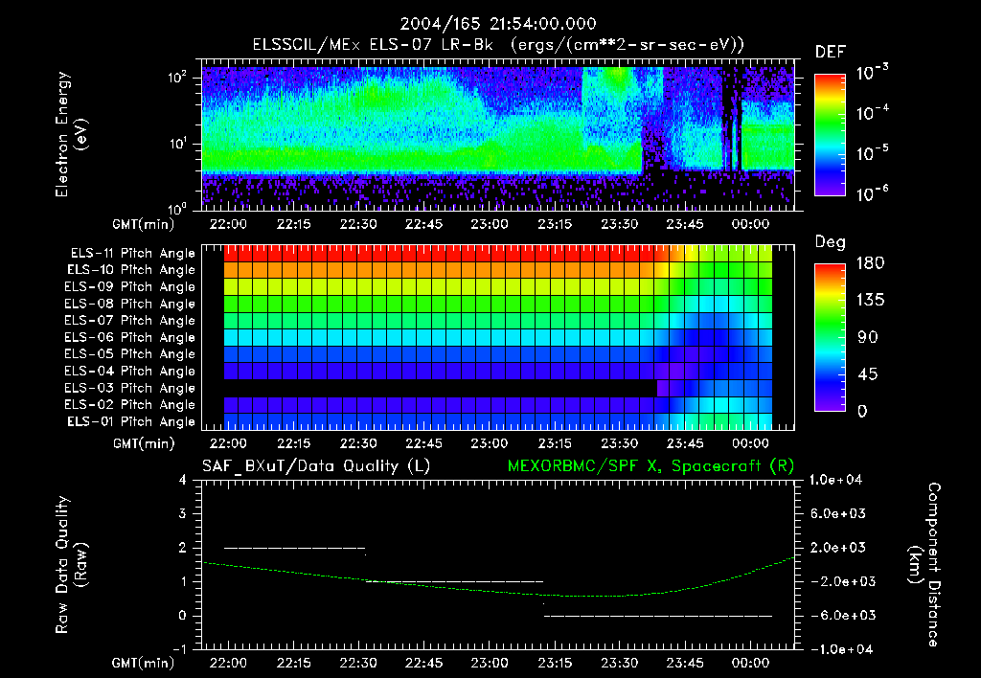Click ELS-09 Pitch Angle row label
The height and width of the screenshot is (678, 981).
click(130, 287)
